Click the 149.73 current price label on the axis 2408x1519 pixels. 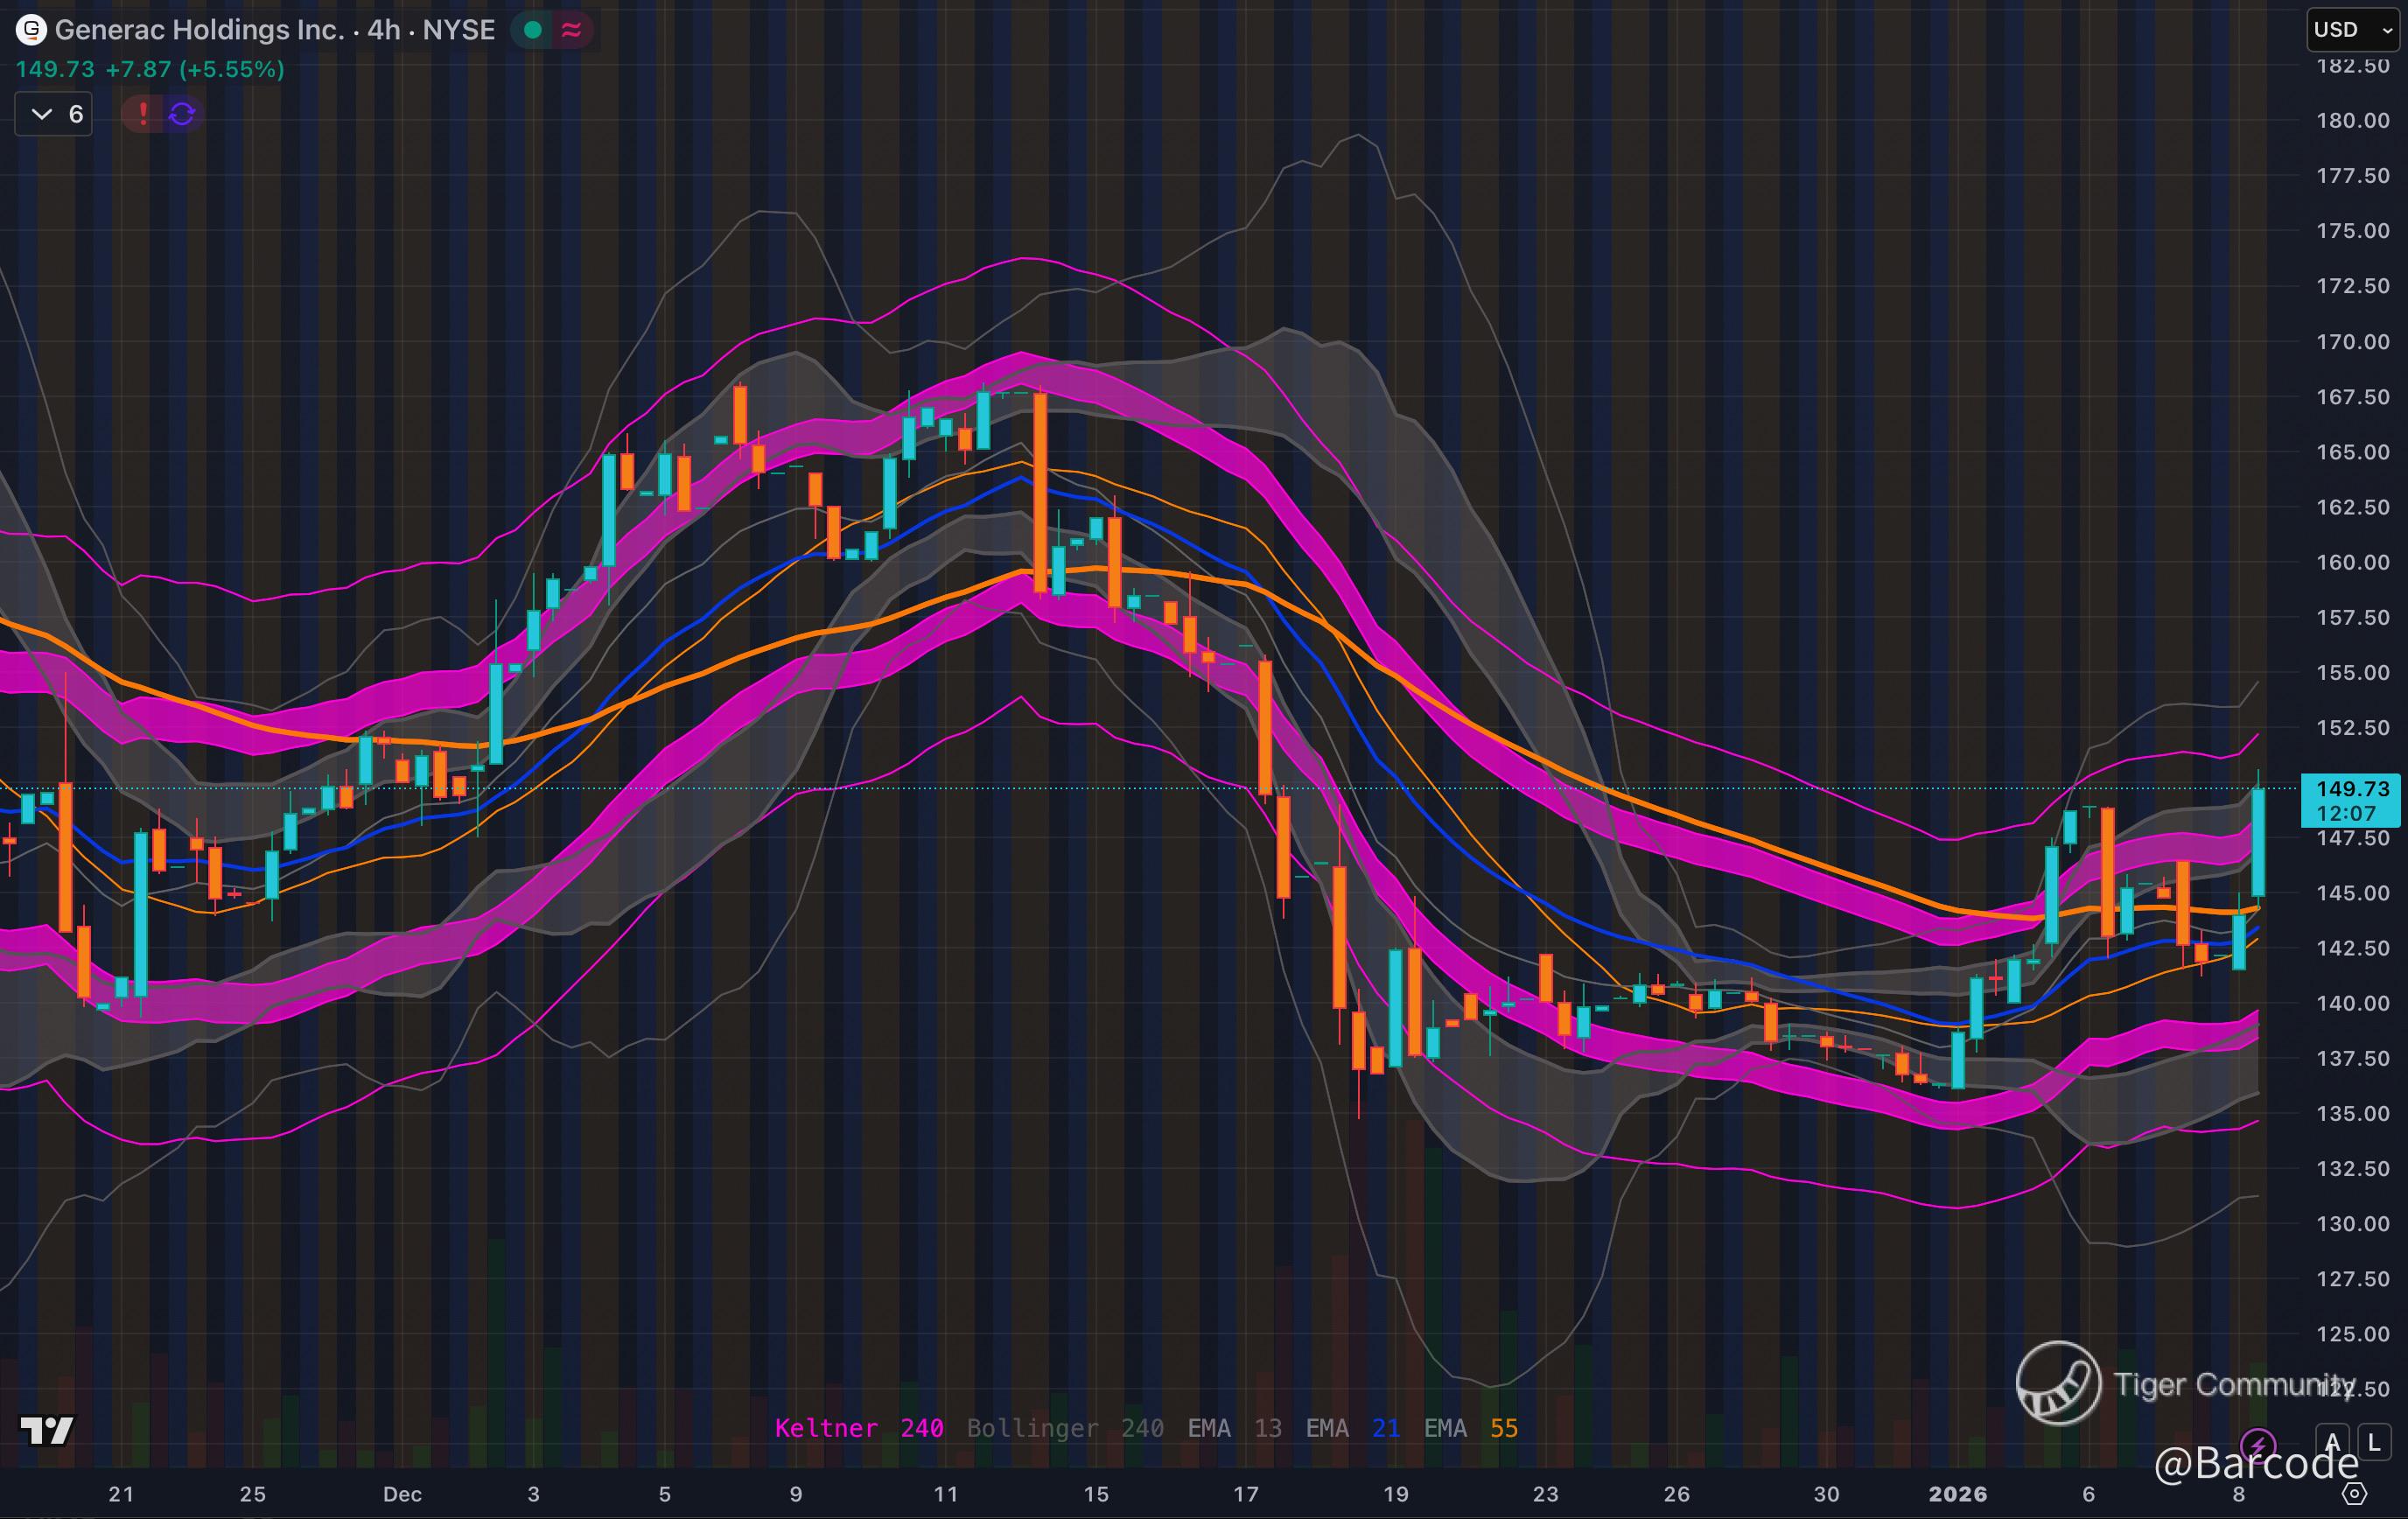[2351, 789]
